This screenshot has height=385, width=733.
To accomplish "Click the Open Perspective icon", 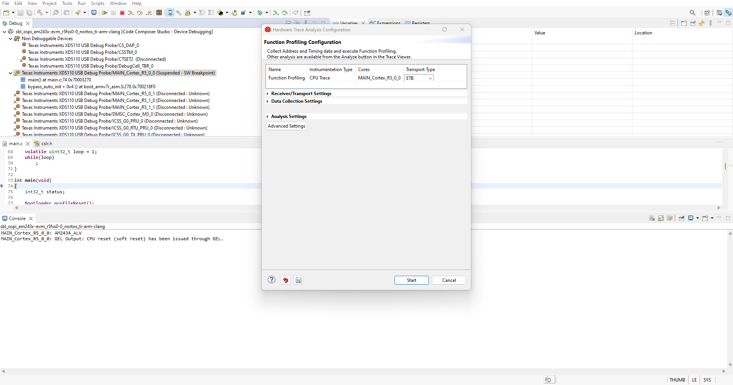I will coord(707,13).
